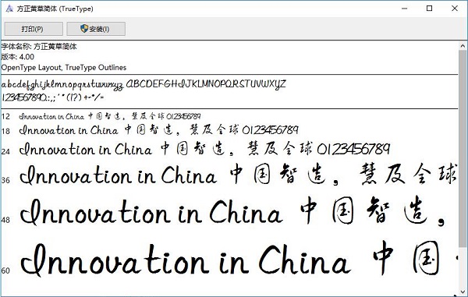Click the OpenType Layout description line
This screenshot has width=468, height=297.
[64, 67]
